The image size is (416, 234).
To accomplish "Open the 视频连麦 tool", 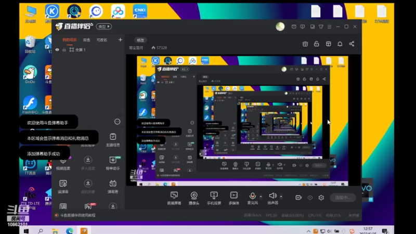I will 63,164.
